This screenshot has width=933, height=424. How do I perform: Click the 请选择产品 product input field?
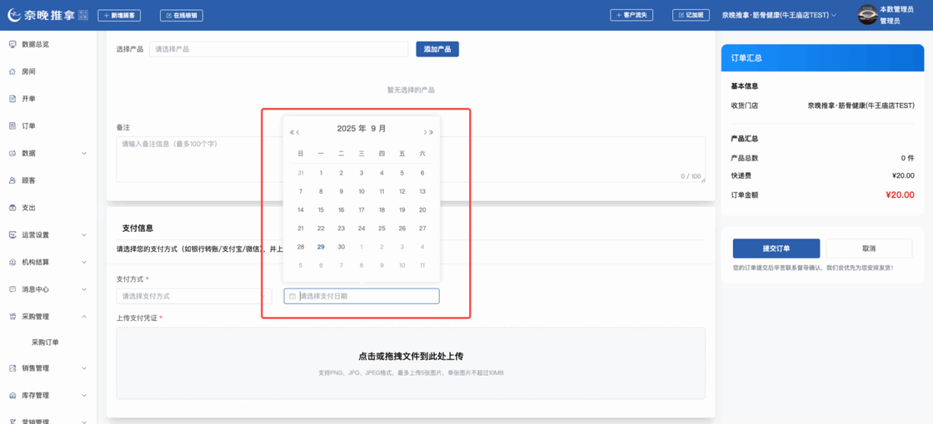tap(278, 49)
